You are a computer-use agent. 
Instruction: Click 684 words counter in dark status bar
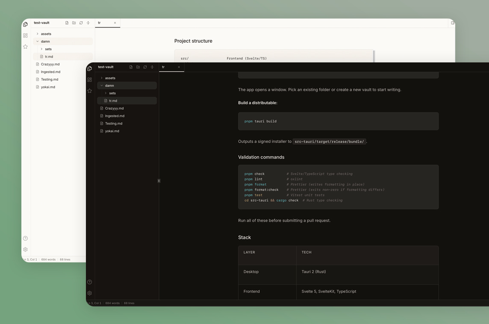[x=112, y=303]
